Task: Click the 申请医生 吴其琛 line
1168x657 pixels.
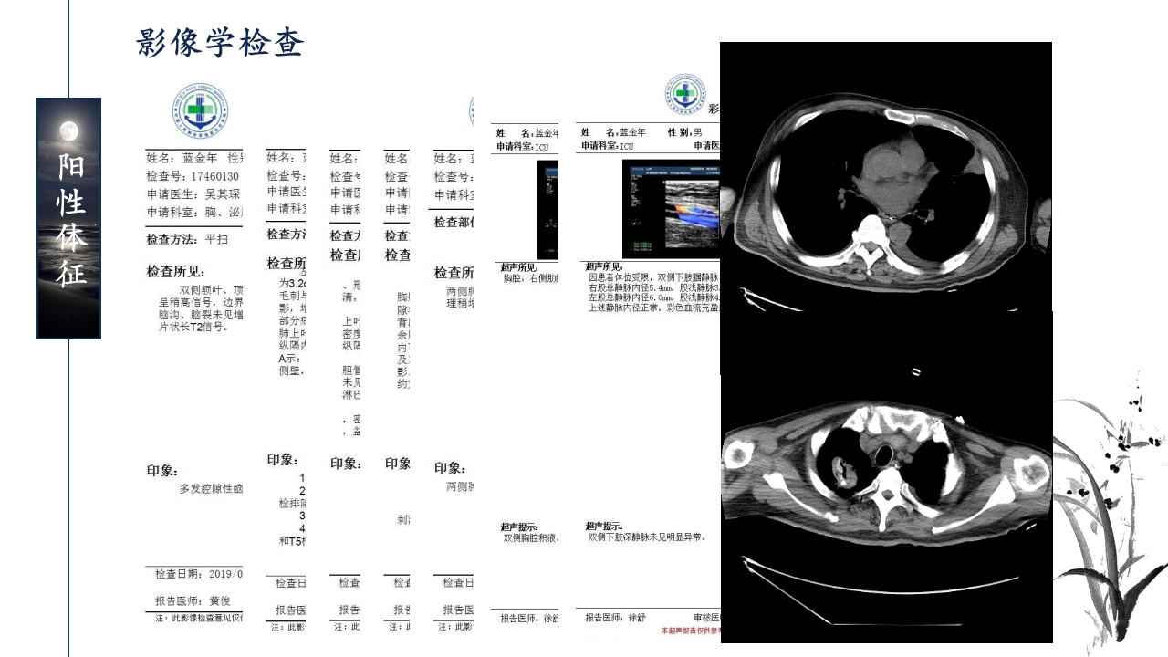Action: [x=193, y=194]
